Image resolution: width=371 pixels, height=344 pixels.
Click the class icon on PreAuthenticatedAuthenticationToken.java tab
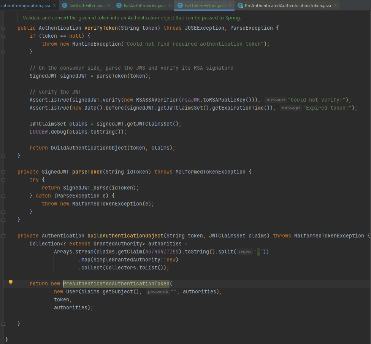[240, 6]
